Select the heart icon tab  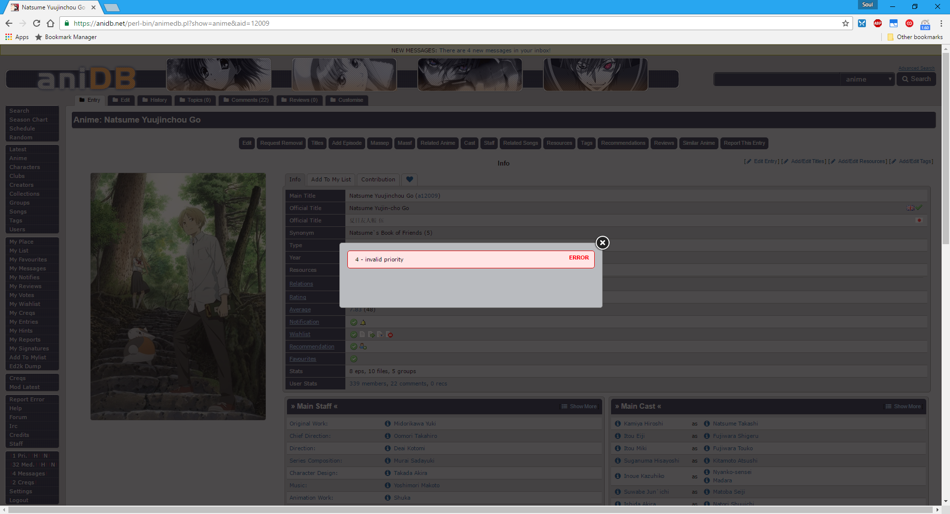coord(409,179)
